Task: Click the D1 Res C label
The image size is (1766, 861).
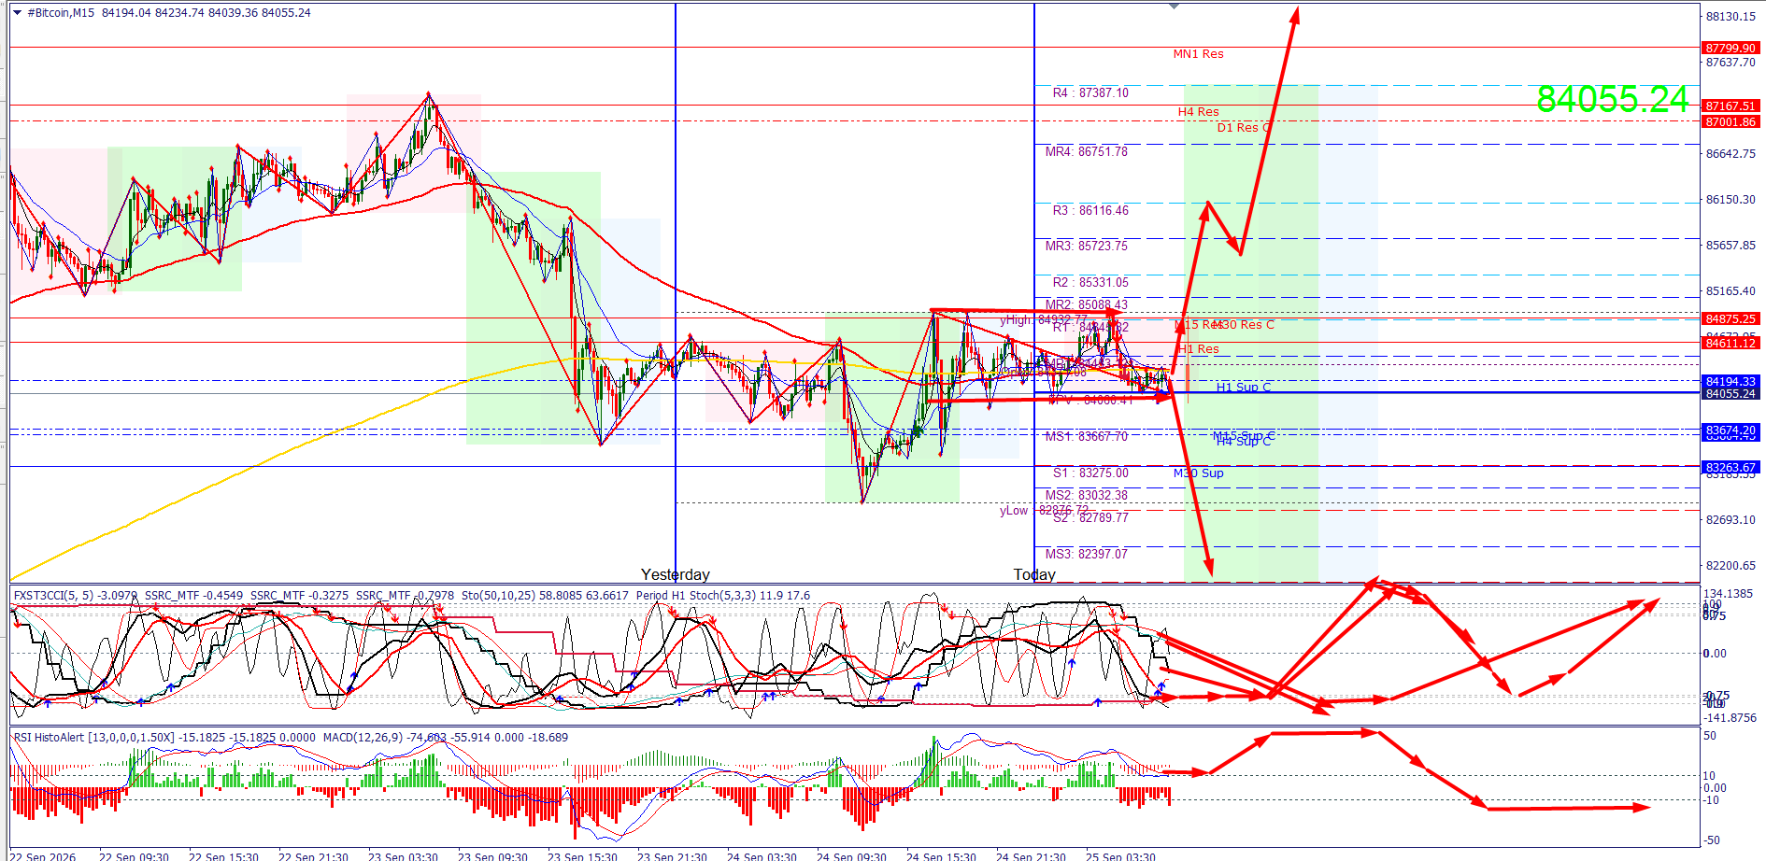Action: [x=1244, y=128]
